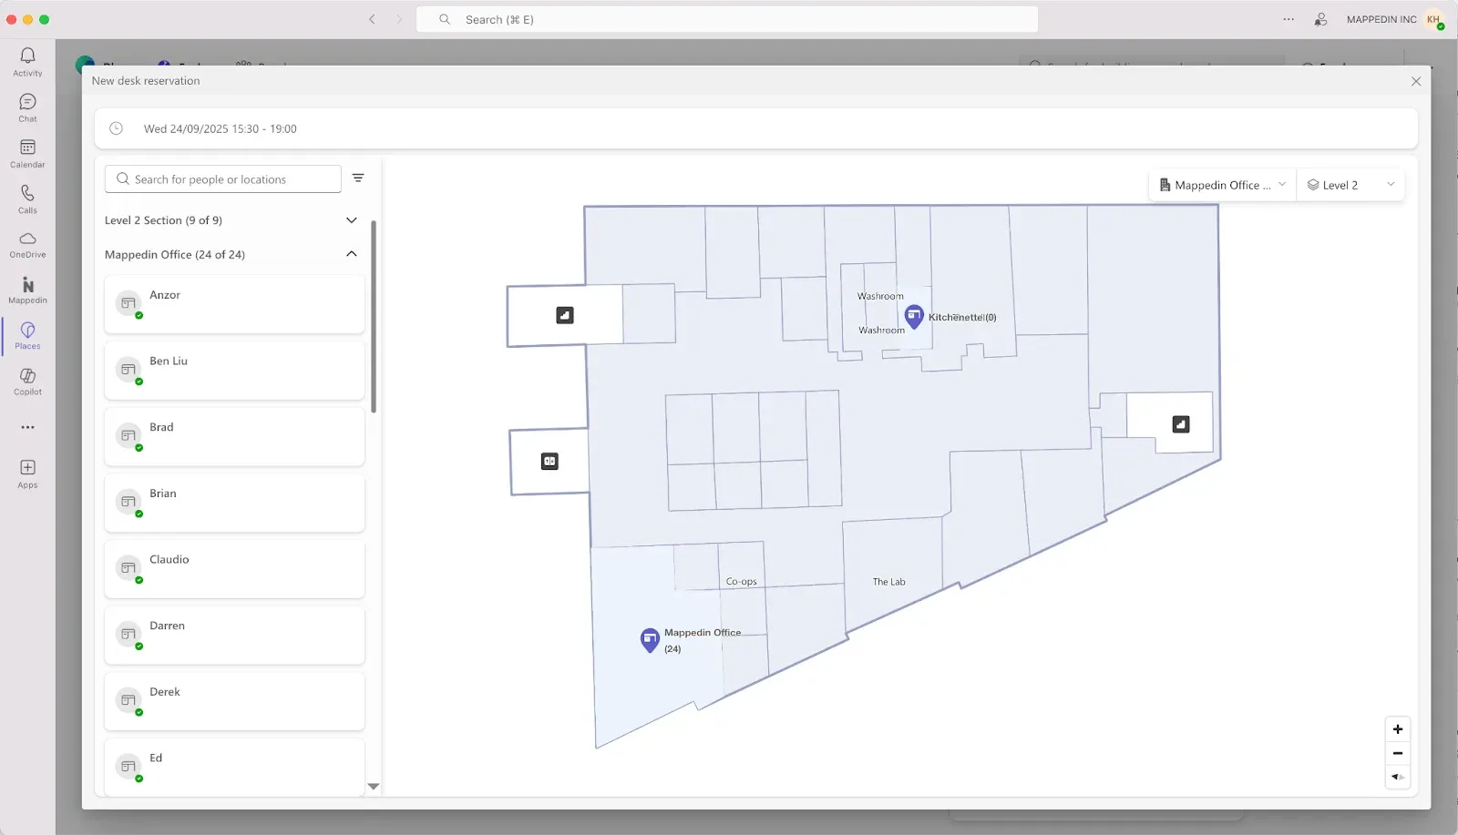This screenshot has height=835, width=1458.
Task: Open the KH profile avatar
Action: 1434,19
